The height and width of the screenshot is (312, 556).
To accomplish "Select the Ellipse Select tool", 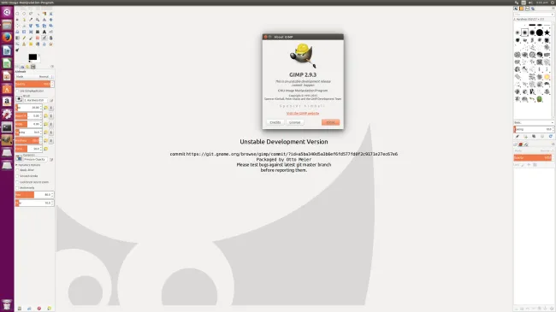I will (x=24, y=14).
